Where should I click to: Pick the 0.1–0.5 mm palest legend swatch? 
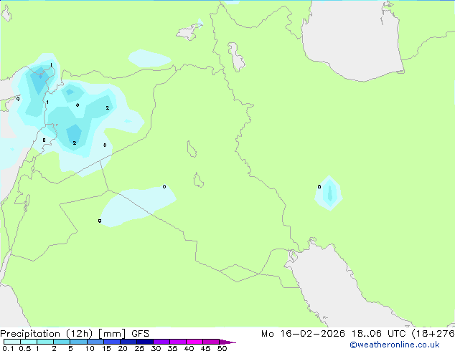coord(12,342)
